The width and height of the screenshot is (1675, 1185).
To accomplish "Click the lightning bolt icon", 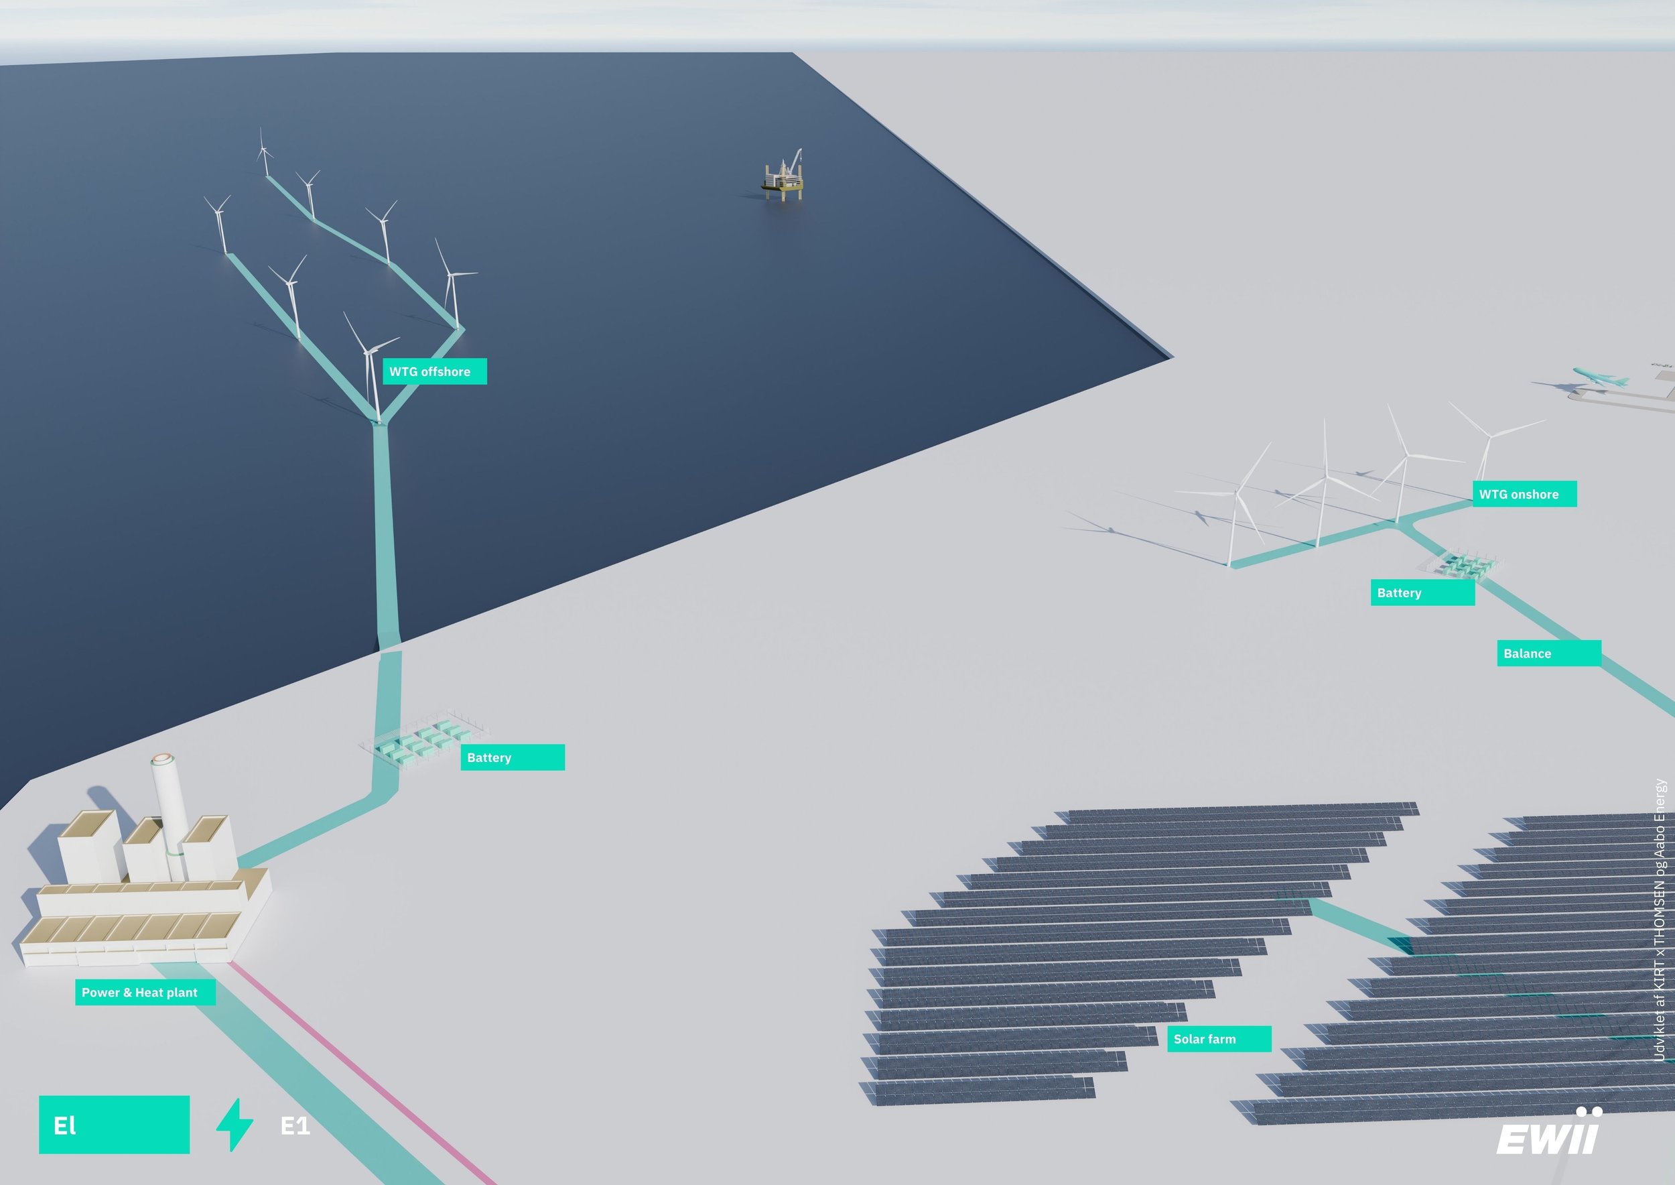I will (235, 1125).
